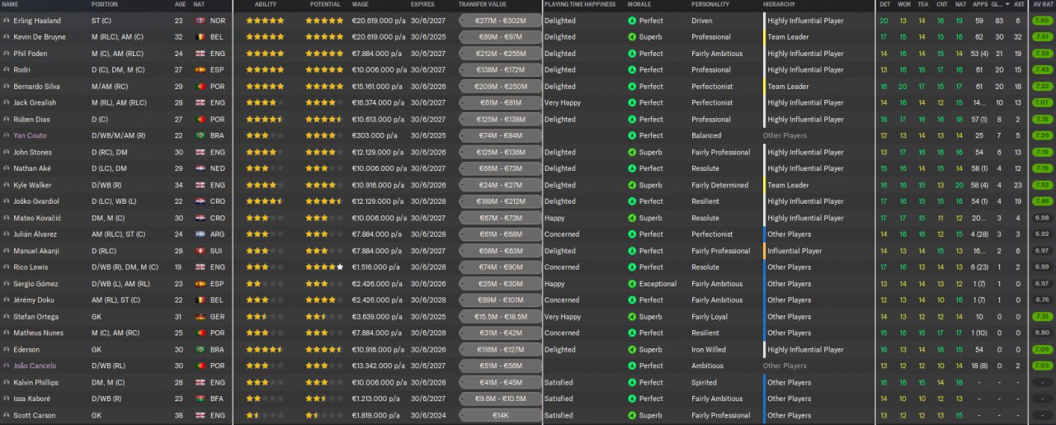
Task: Click Sergio Gómez's Exceptional morale icon
Action: 632,284
